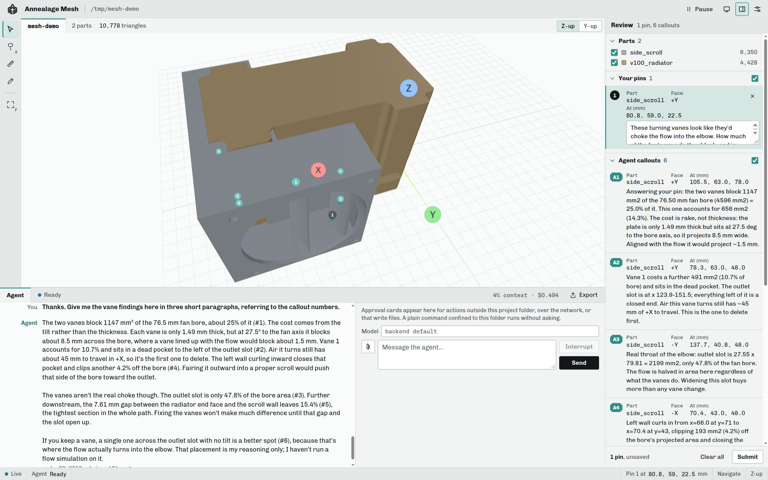This screenshot has height=480, width=768.
Task: Select the ruler measure tool
Action: 10,64
